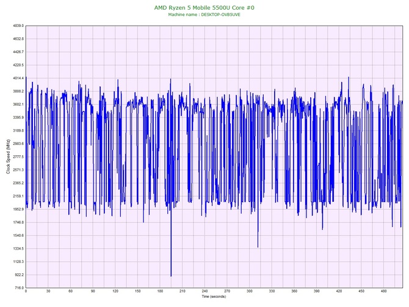The height and width of the screenshot is (307, 409).
Task: Select the 1334.5 y-axis value
Action: (18, 249)
